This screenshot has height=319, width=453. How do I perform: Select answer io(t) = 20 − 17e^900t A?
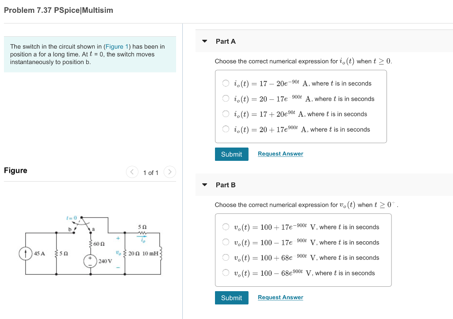226,99
